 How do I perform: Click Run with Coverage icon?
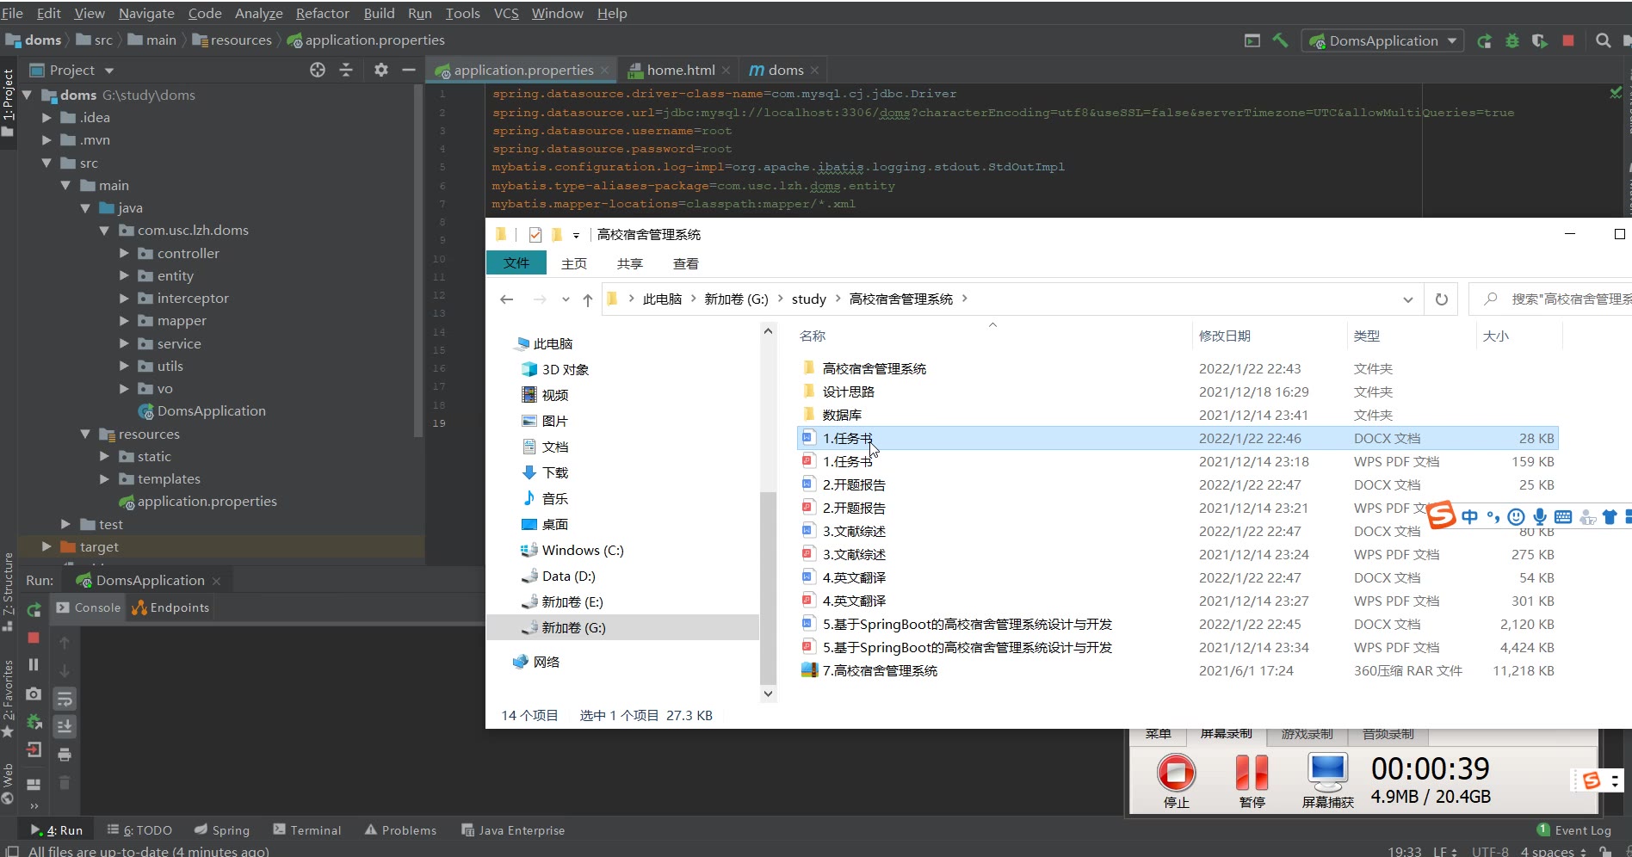tap(1540, 40)
